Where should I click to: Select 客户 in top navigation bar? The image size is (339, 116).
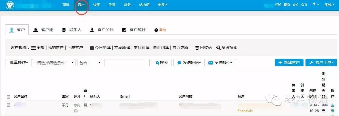pos(81,5)
